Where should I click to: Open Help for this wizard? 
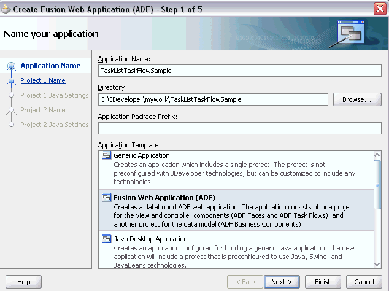[23, 282]
